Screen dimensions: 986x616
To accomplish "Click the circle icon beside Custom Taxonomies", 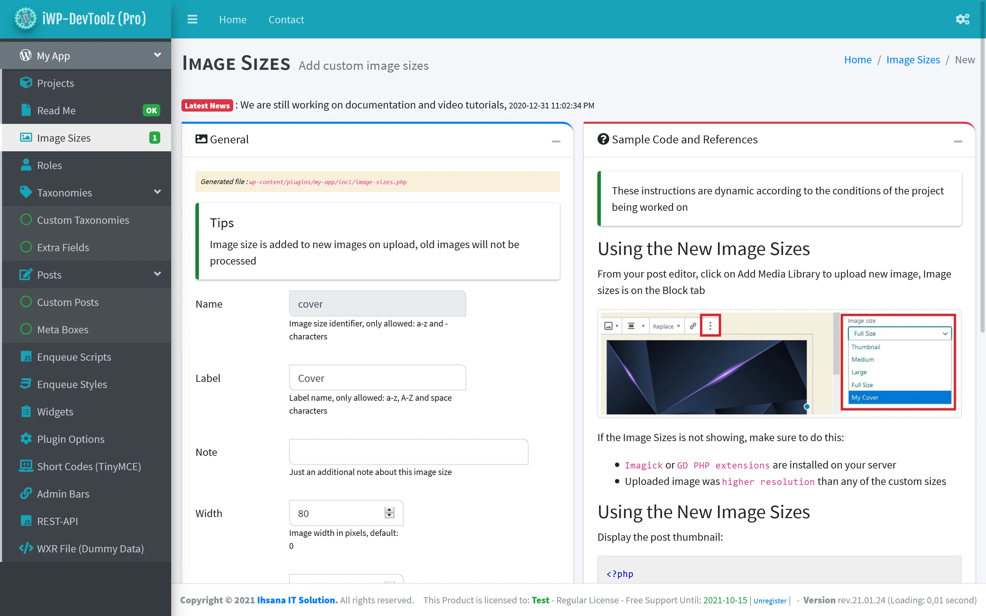I will tap(26, 220).
